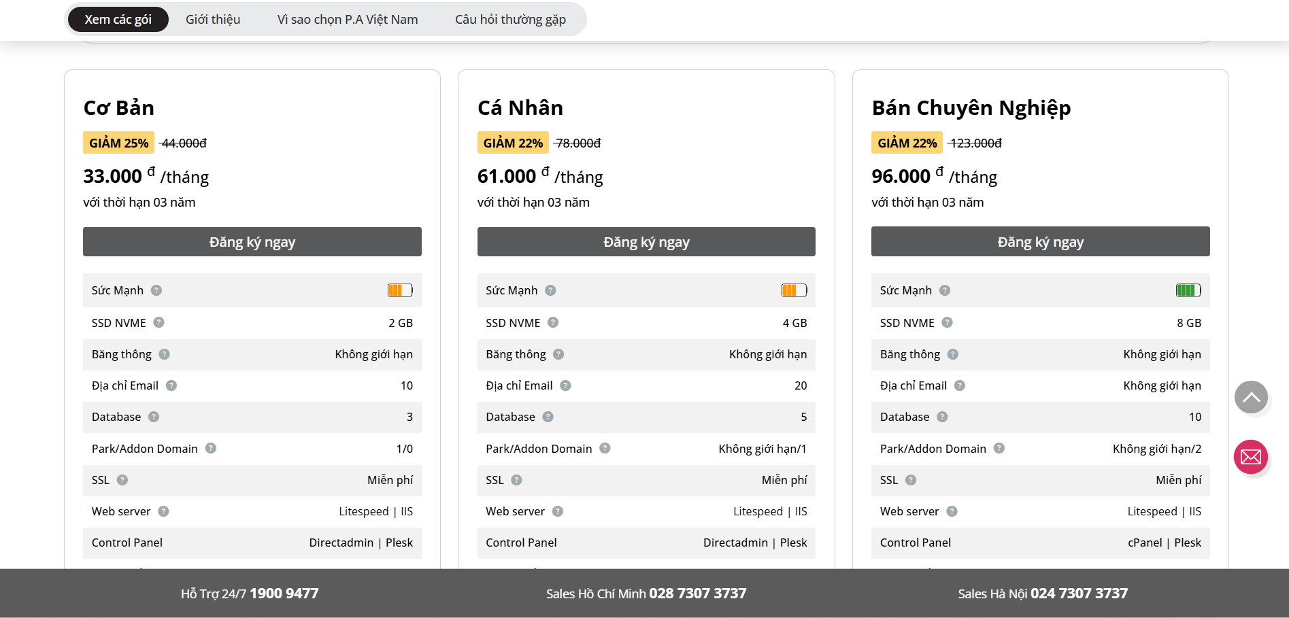Click the scroll-to-top arrow button

(x=1251, y=398)
